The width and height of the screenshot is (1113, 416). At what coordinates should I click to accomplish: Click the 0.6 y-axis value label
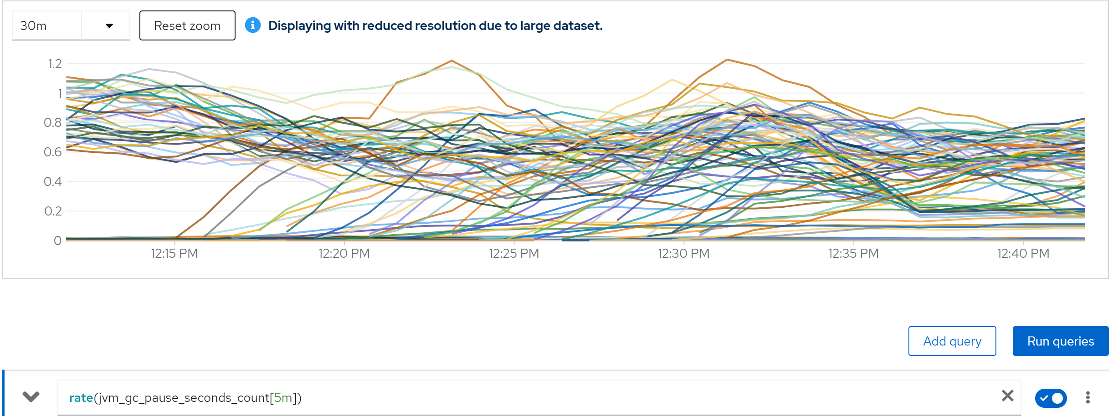click(53, 152)
